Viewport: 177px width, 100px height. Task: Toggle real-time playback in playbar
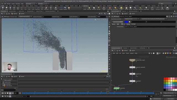coord(3,96)
